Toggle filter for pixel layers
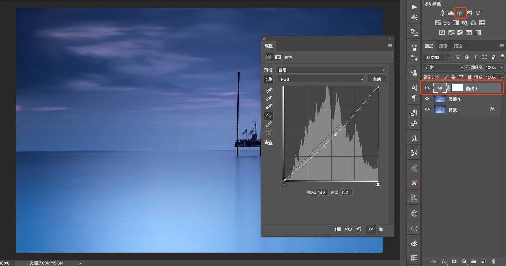Viewport: 506px width, 266px height. click(x=458, y=57)
